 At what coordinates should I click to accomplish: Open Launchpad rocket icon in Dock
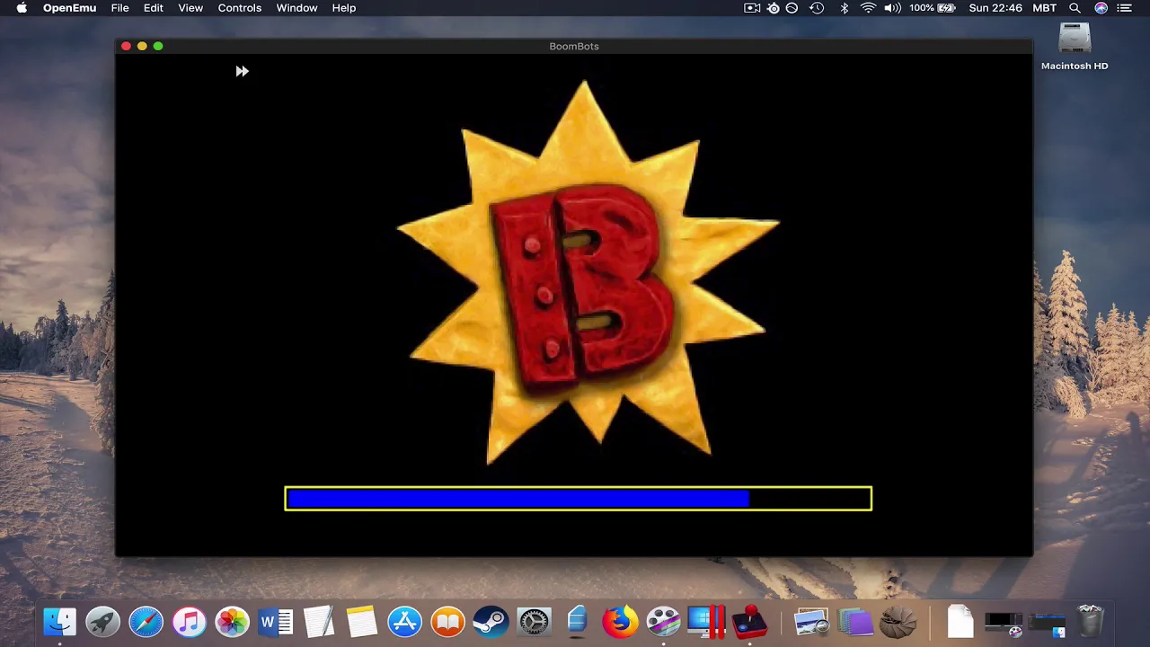pyautogui.click(x=103, y=621)
